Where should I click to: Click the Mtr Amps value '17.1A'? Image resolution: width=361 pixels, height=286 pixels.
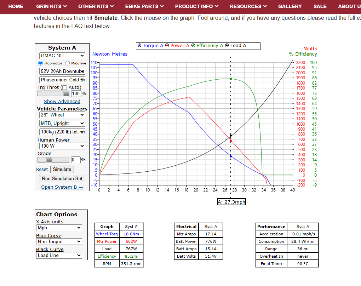(211, 234)
